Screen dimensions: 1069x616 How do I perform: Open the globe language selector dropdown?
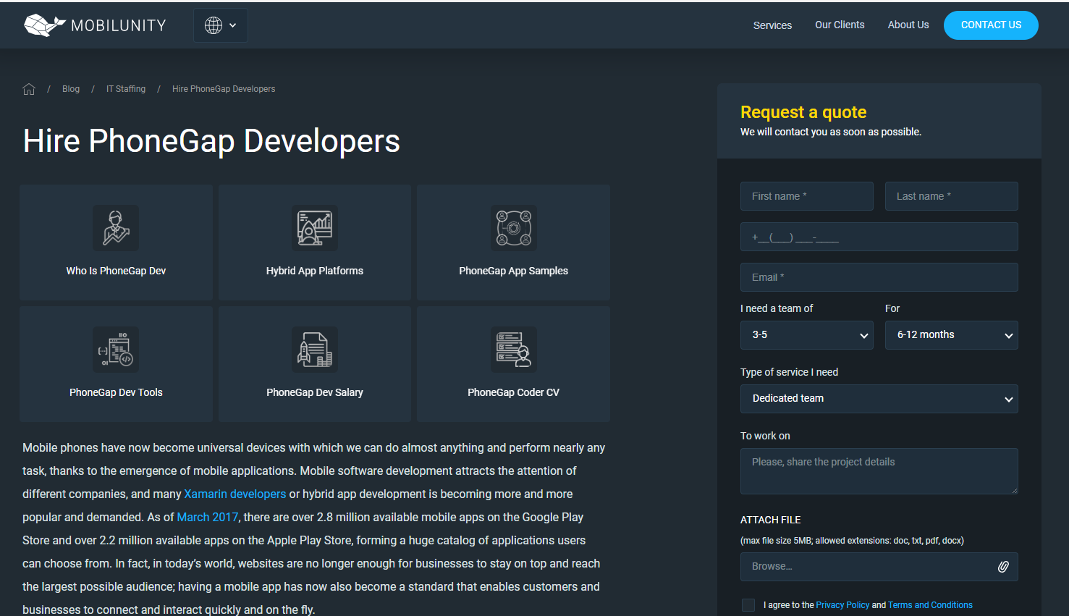click(x=221, y=25)
